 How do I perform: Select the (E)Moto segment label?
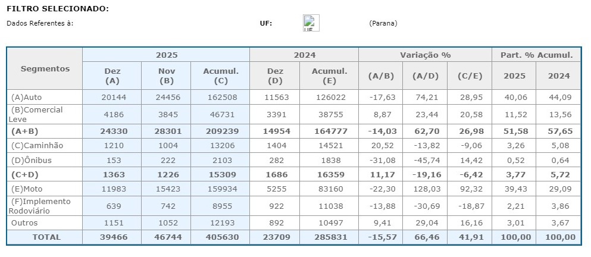click(x=28, y=189)
